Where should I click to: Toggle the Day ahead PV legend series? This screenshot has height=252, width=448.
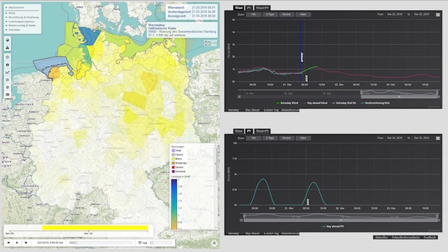coord(333,226)
